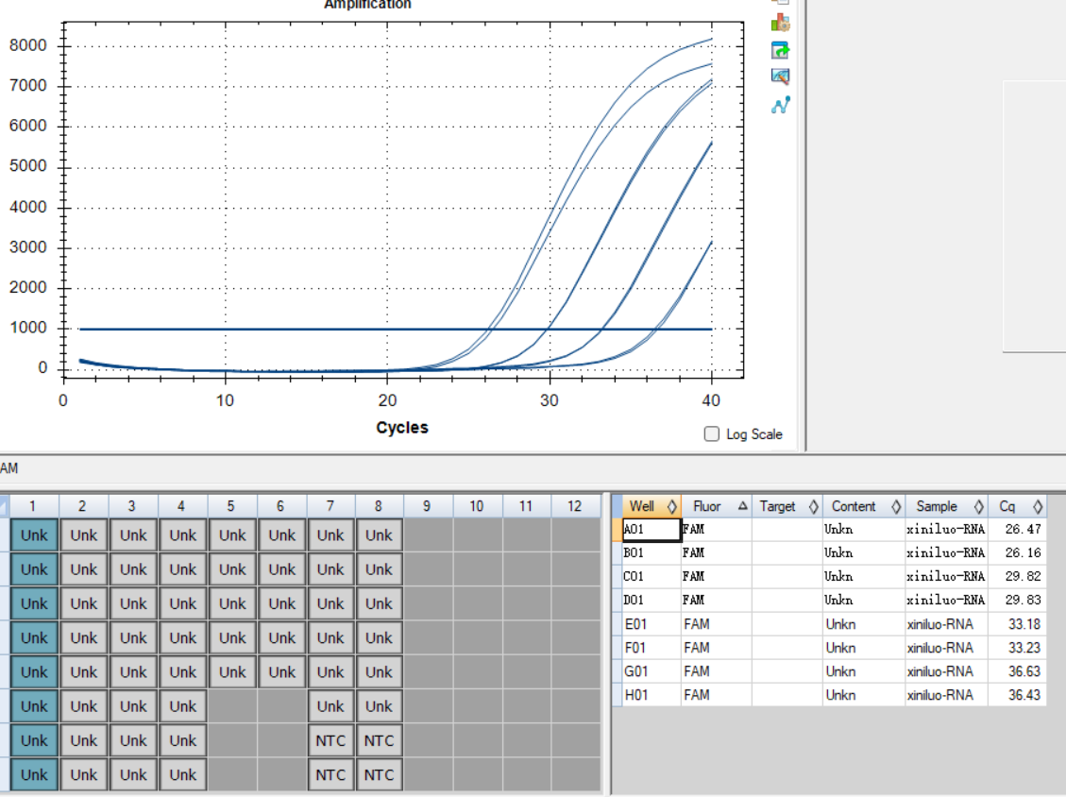
Task: Select plate column 4 header
Action: click(181, 506)
